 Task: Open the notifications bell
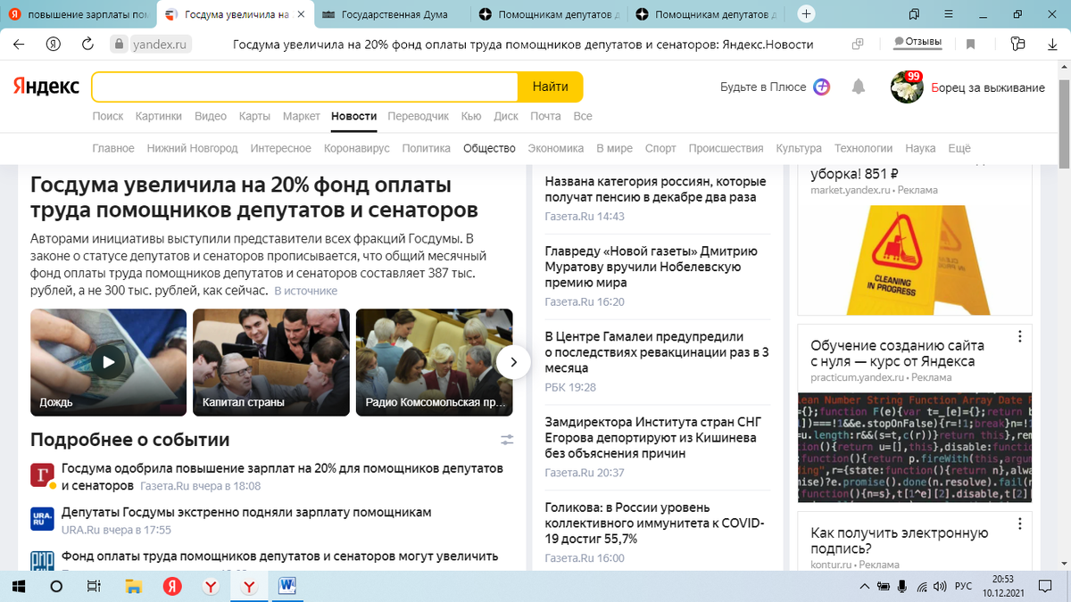(x=859, y=87)
